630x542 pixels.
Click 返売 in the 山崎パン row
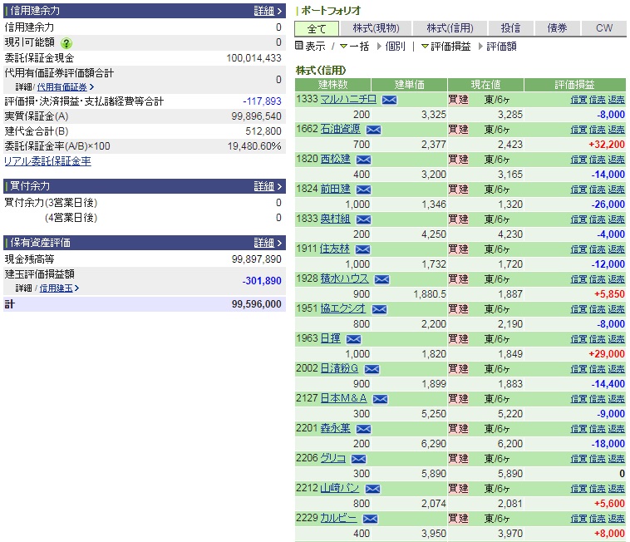[616, 489]
